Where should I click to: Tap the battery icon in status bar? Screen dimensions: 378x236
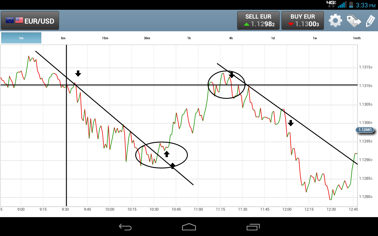pos(351,4)
